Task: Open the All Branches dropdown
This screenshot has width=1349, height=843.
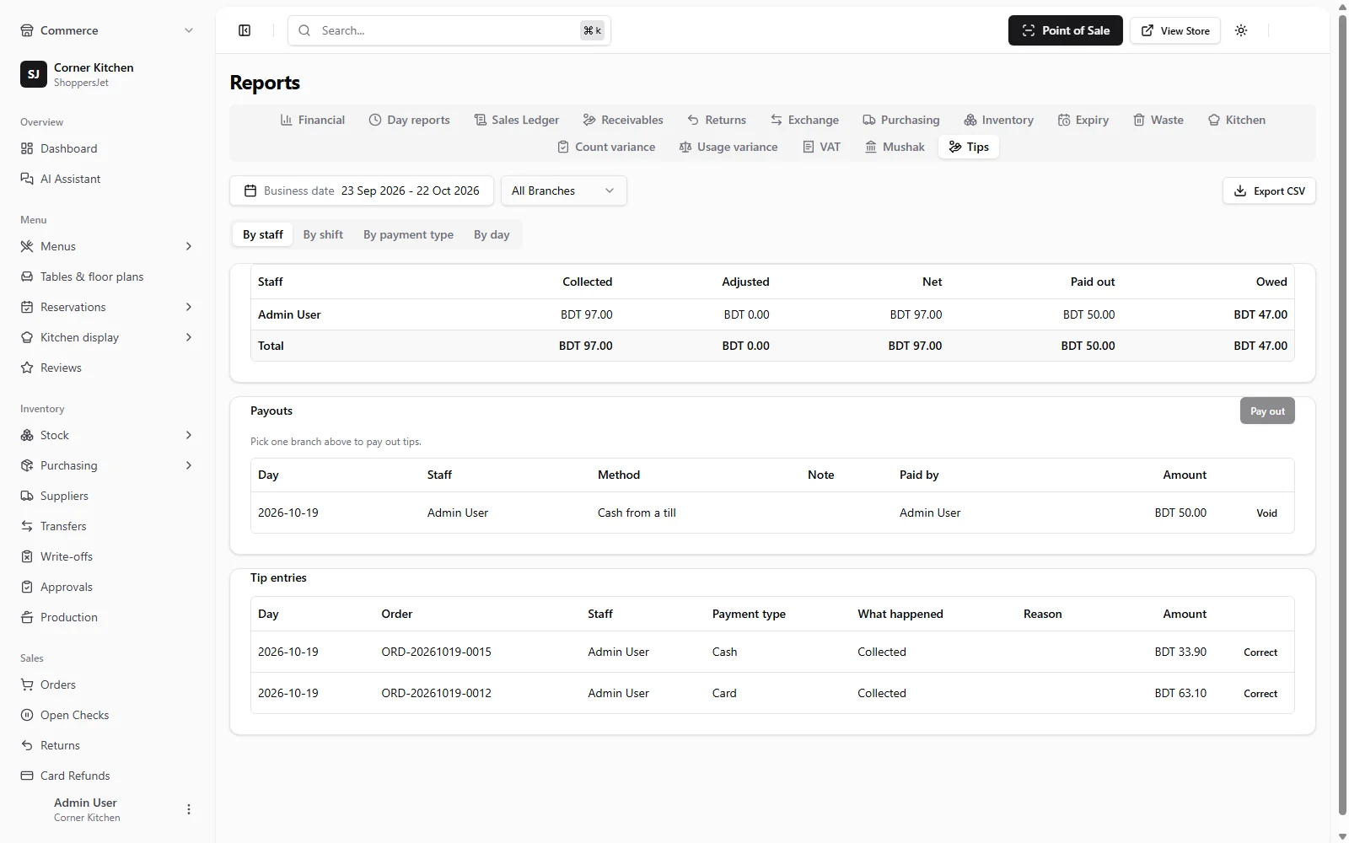Action: pos(563,191)
